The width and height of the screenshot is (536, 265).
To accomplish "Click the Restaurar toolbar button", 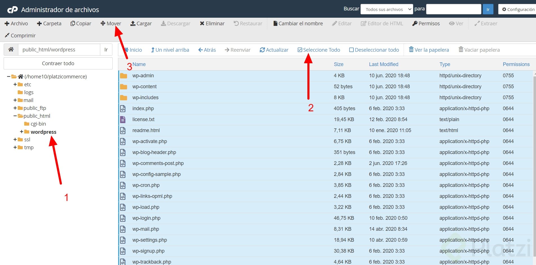I will point(248,24).
